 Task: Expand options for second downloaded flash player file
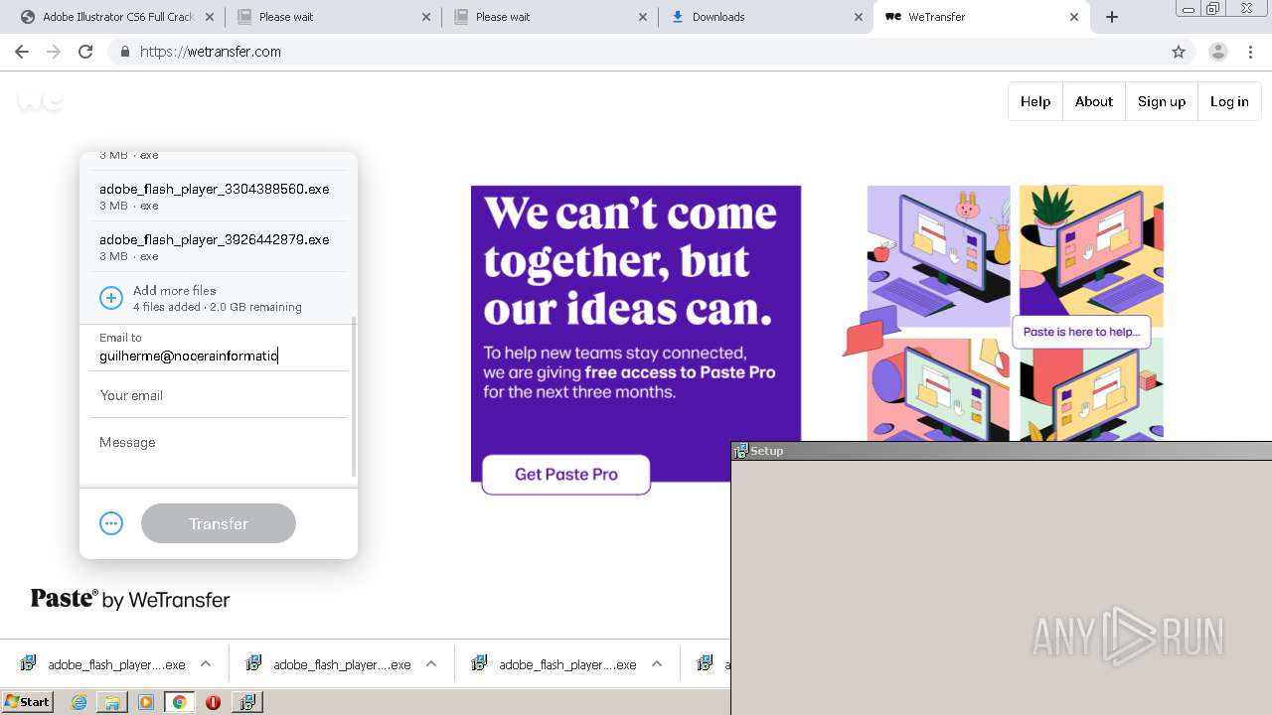(x=431, y=664)
